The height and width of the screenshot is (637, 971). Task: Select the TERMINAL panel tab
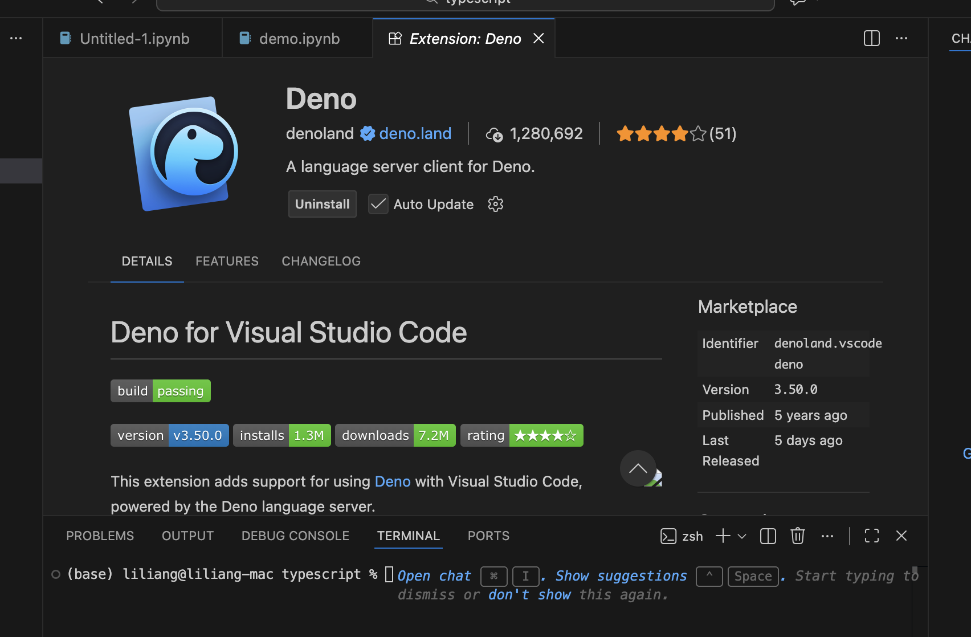pyautogui.click(x=409, y=536)
